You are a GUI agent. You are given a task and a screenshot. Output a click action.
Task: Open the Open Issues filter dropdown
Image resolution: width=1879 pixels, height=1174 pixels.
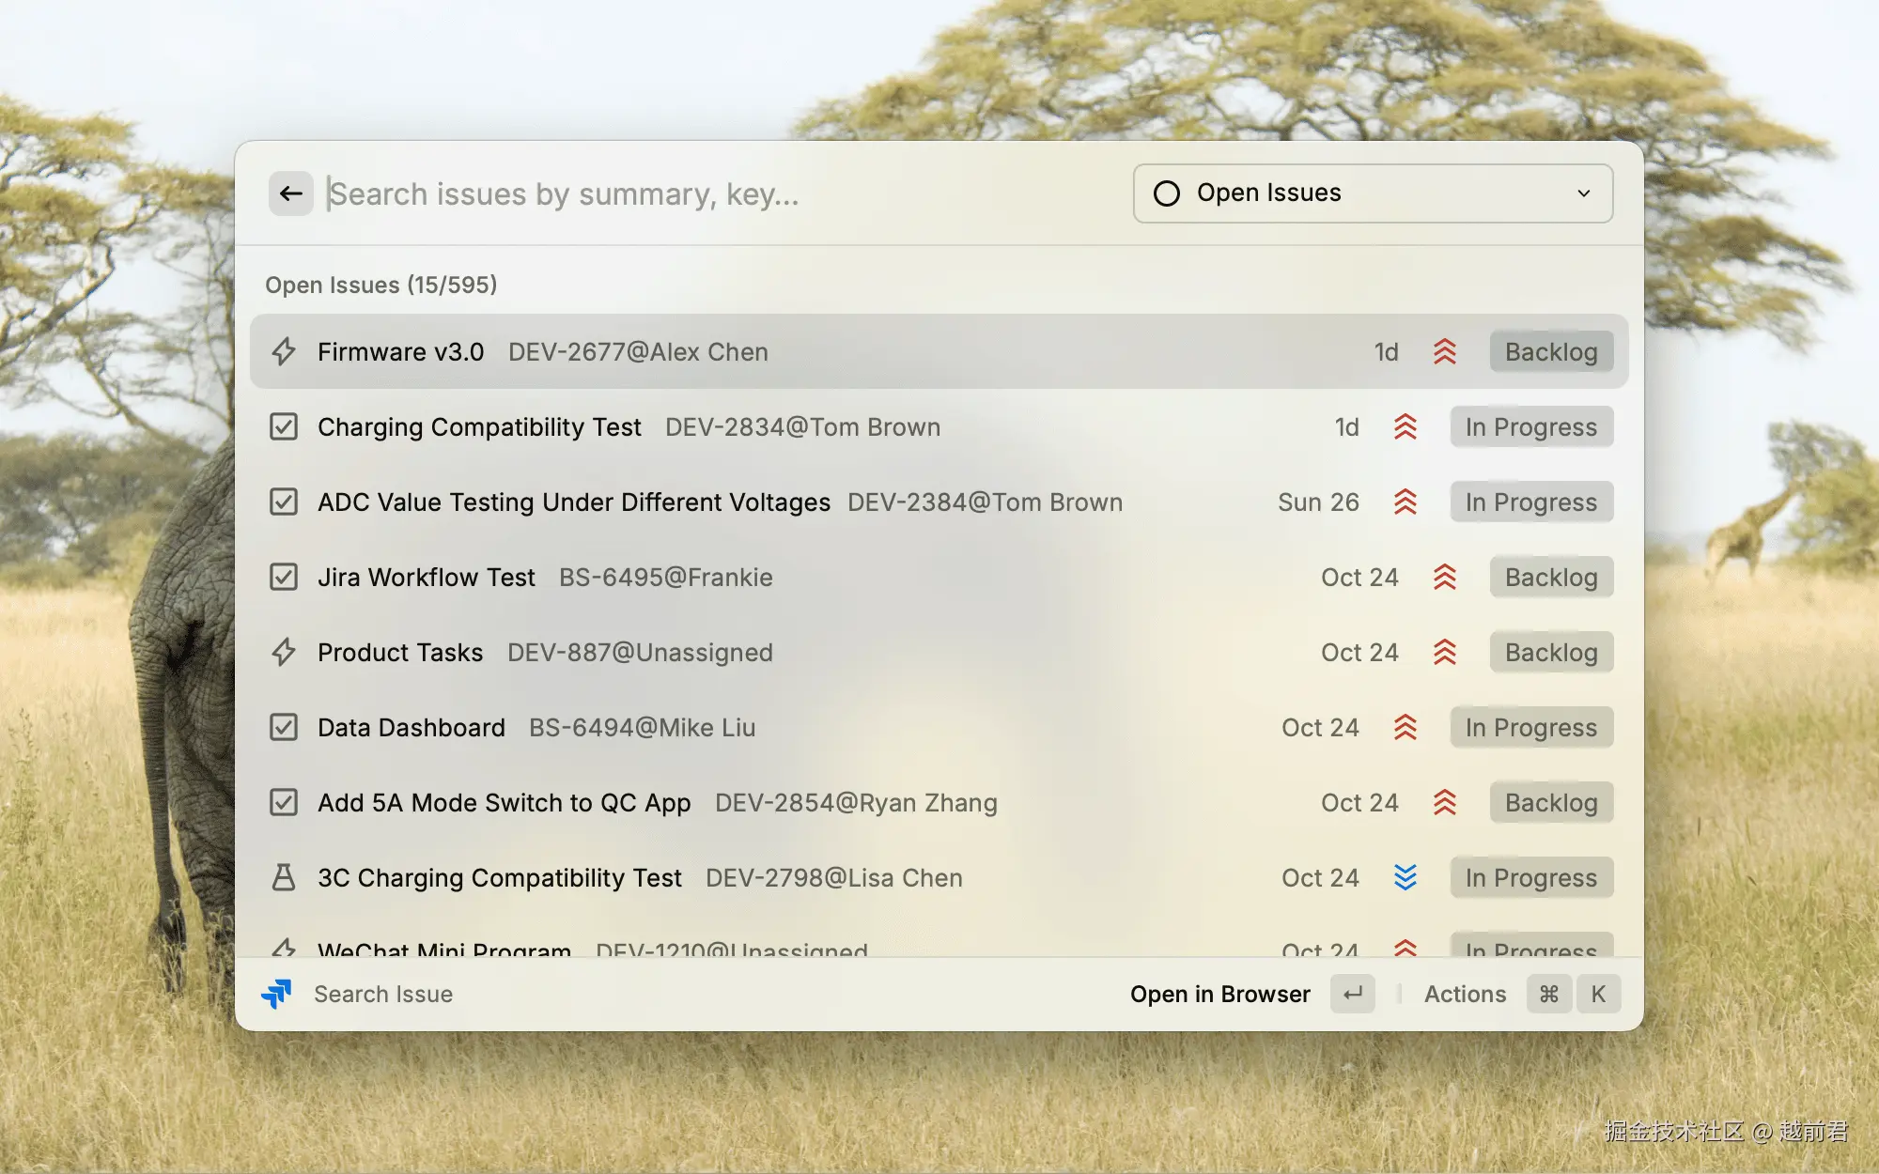click(1372, 193)
